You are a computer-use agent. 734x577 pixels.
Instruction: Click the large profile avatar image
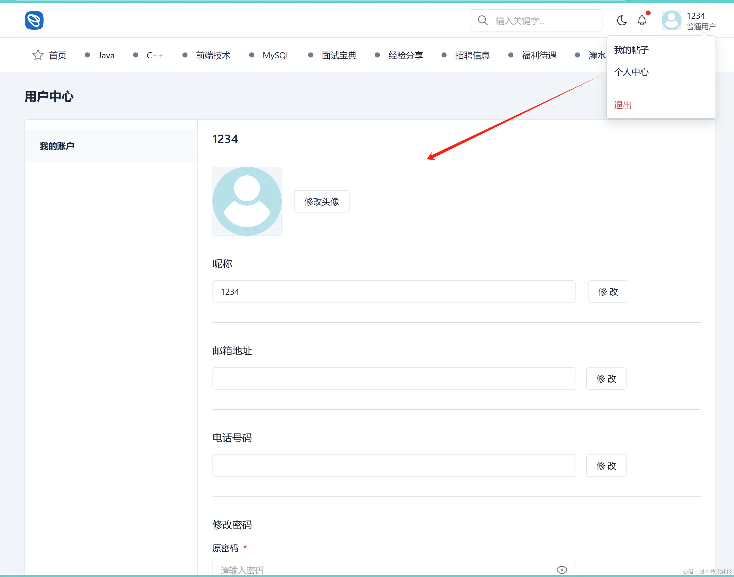tap(247, 201)
